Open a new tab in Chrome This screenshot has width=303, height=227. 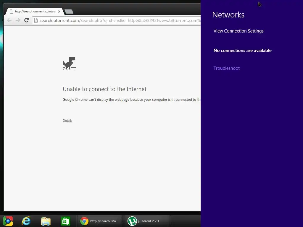(x=69, y=12)
